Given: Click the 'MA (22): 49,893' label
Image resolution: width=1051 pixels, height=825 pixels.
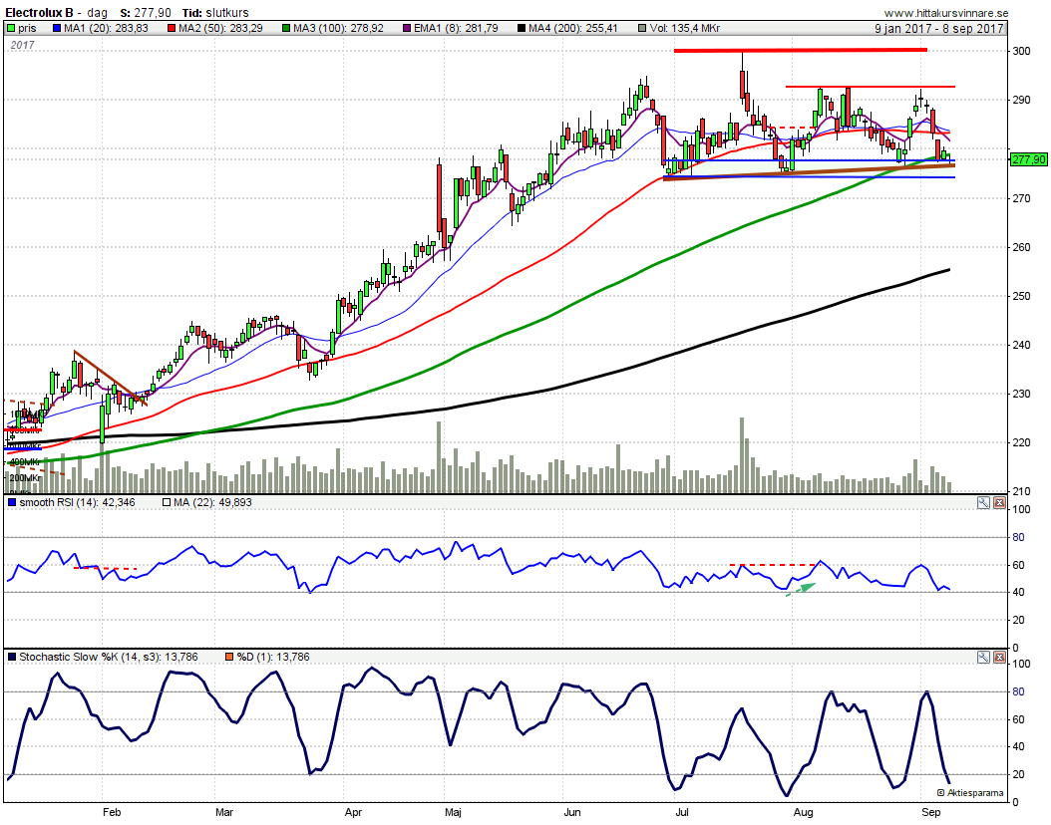Looking at the screenshot, I should (213, 502).
